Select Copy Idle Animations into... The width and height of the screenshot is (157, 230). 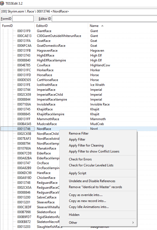coord(89,207)
